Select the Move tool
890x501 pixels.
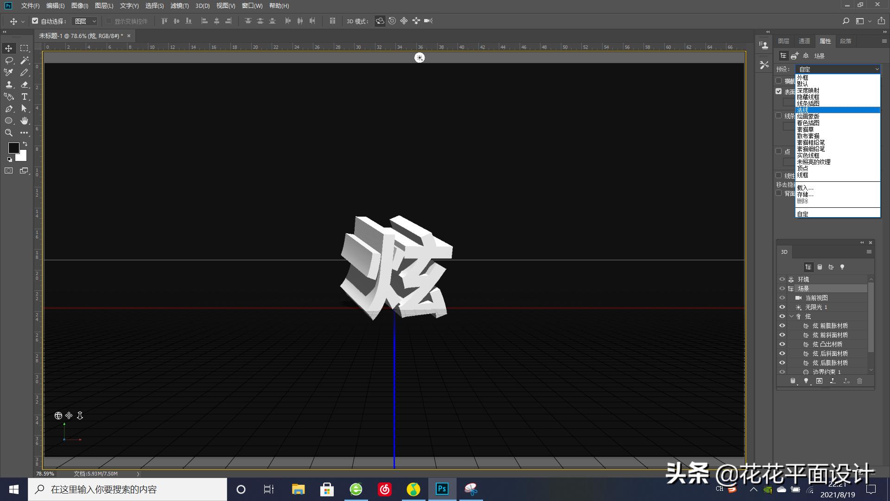[8, 48]
